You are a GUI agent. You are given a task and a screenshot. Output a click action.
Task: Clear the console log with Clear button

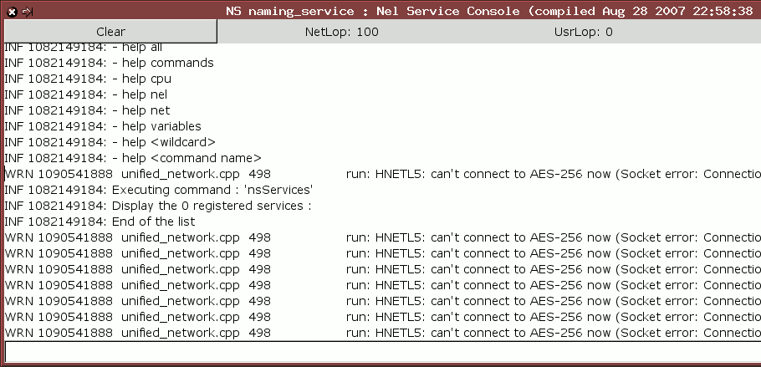[x=110, y=32]
